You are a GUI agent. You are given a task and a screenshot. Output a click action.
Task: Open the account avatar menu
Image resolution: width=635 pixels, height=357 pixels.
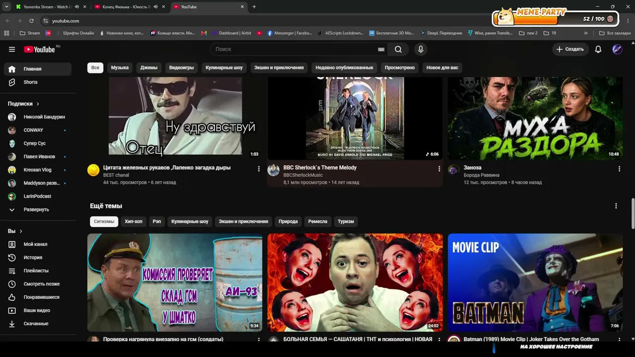coord(617,49)
